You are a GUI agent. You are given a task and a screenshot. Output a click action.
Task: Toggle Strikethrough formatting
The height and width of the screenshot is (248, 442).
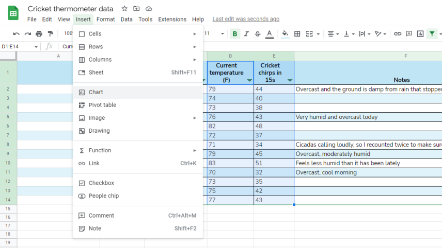click(258, 34)
